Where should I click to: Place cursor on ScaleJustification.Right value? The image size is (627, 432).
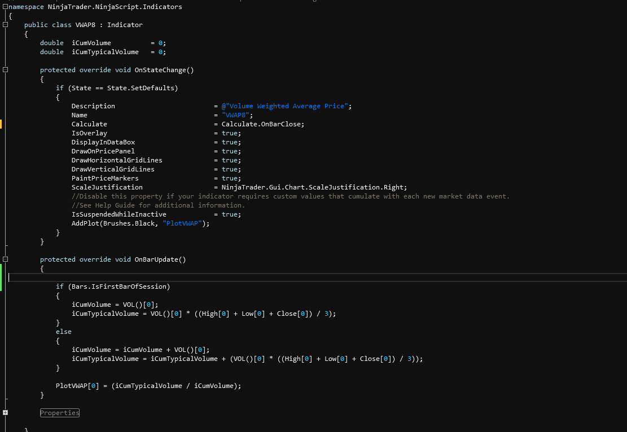[x=314, y=187]
